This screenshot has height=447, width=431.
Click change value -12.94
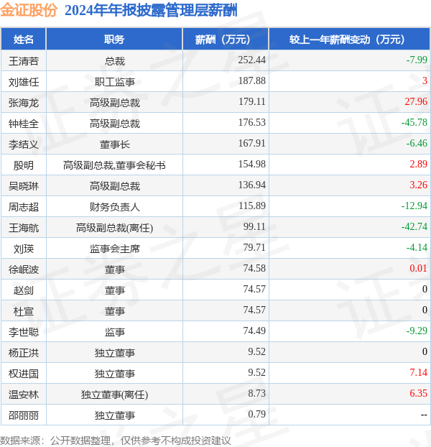[414, 206]
